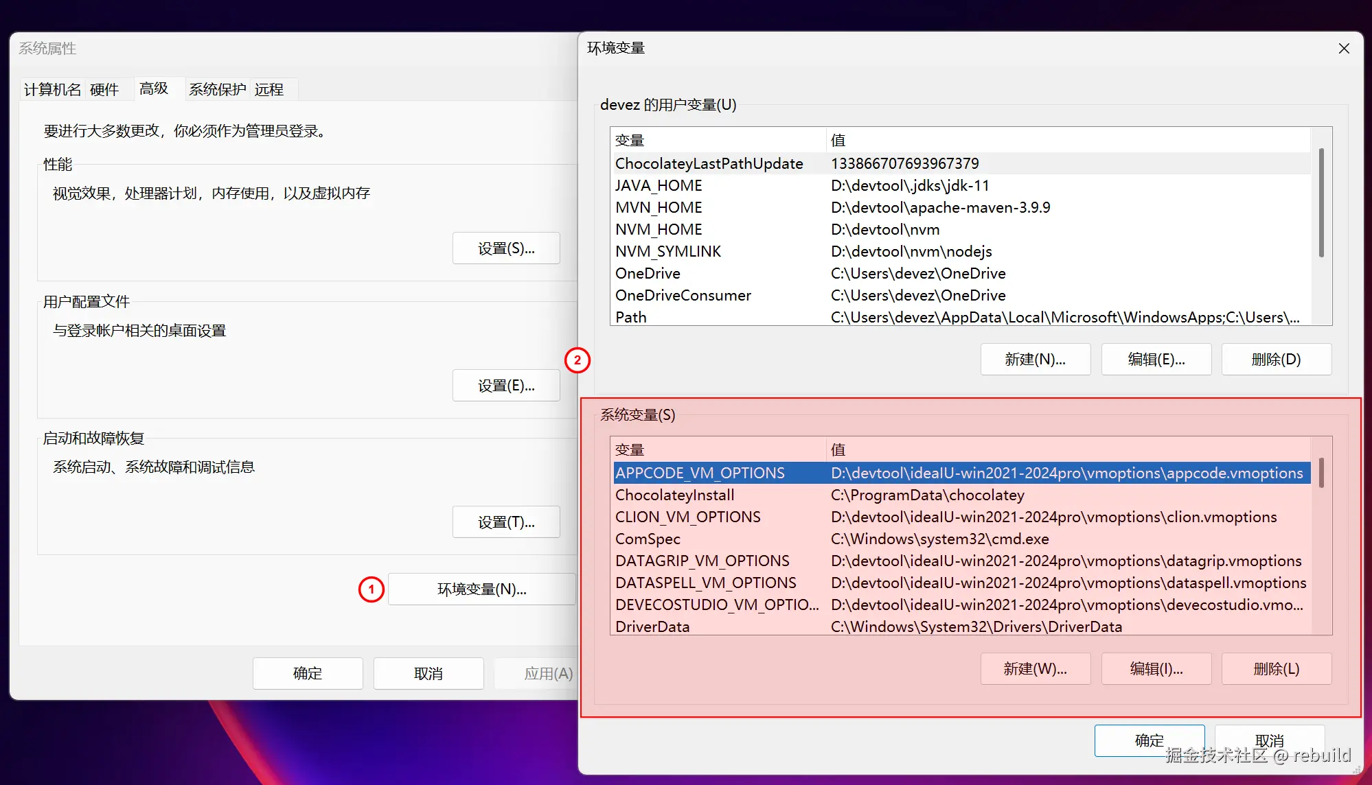The width and height of the screenshot is (1372, 785).
Task: Click 新建(N)... for user variables
Action: click(x=1035, y=360)
